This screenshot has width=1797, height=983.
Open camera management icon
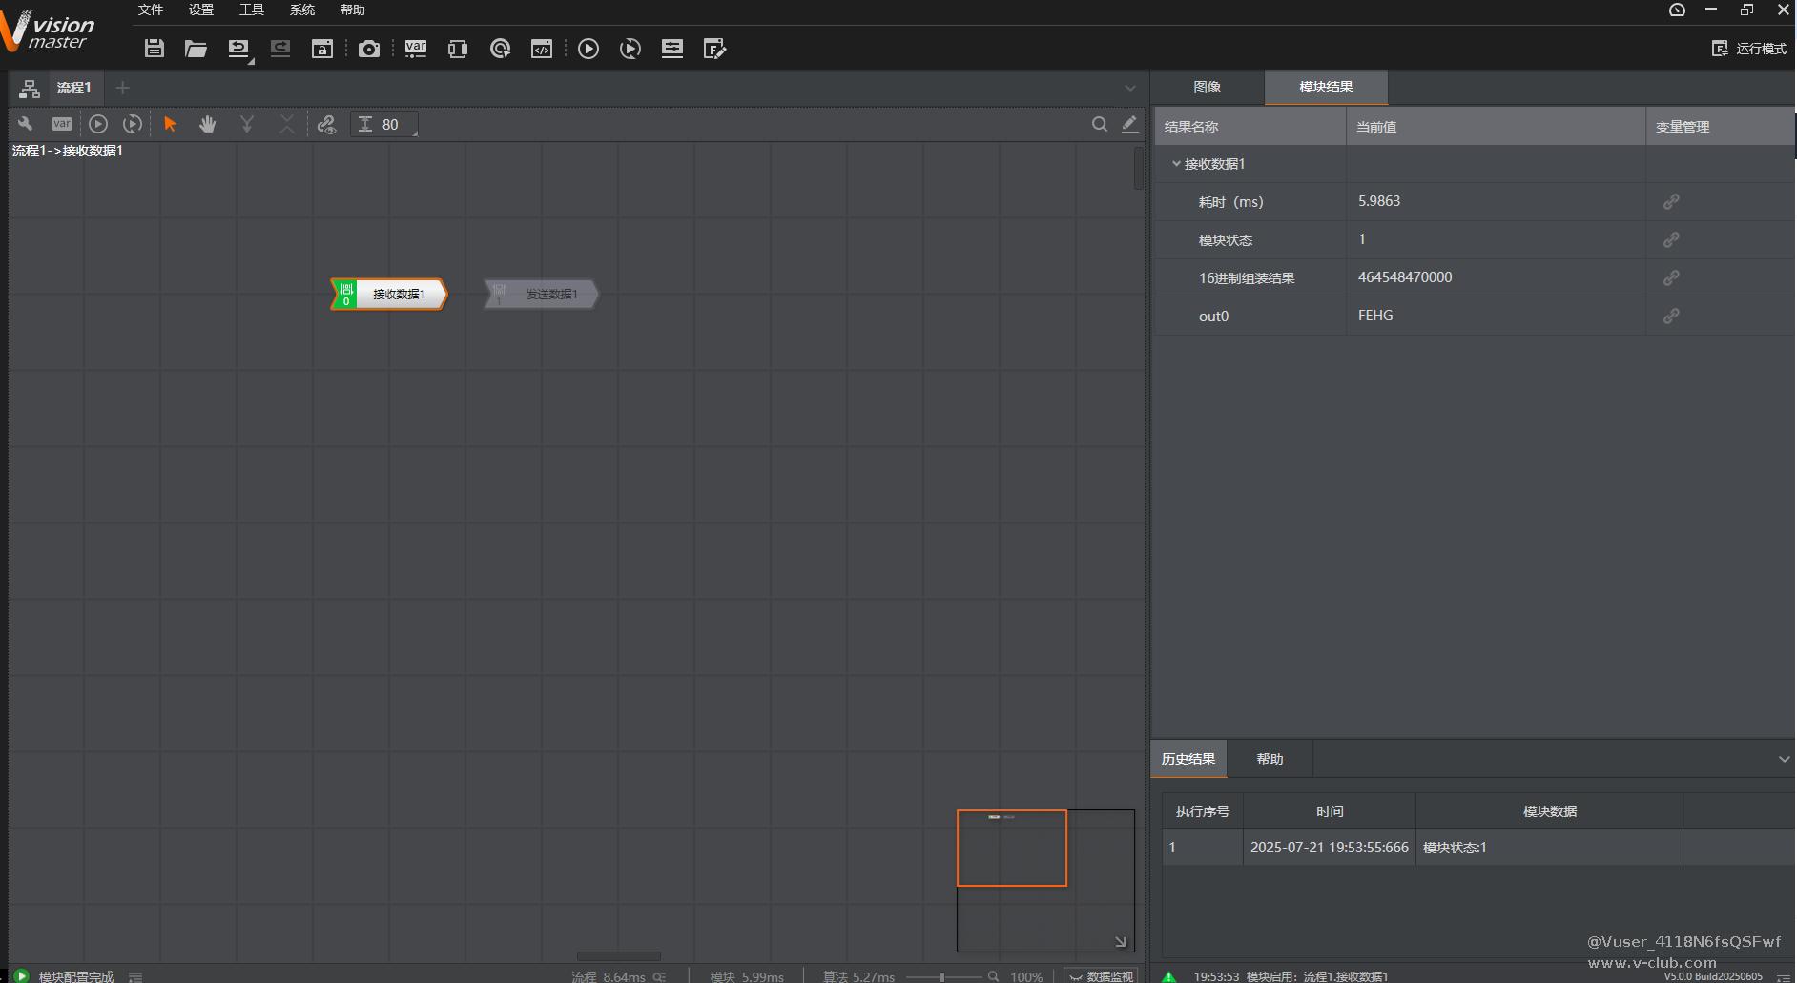369,49
